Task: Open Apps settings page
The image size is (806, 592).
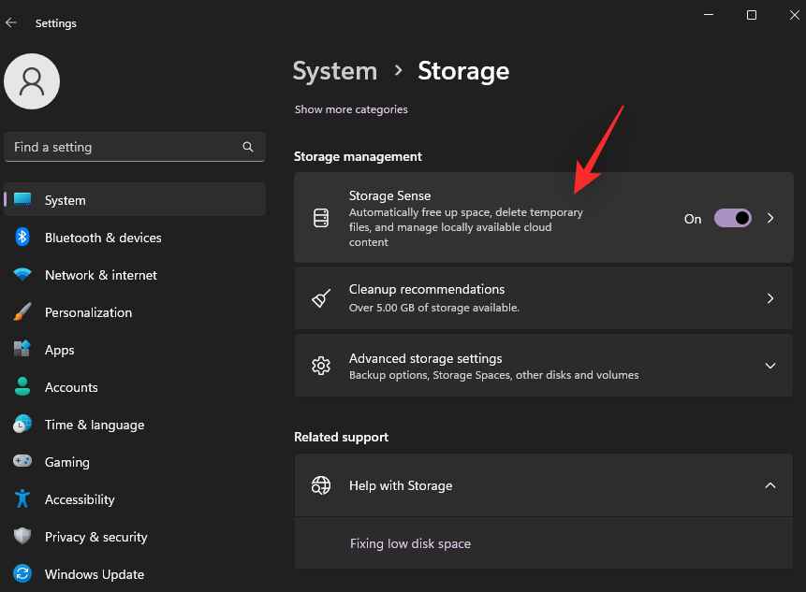Action: [x=135, y=350]
